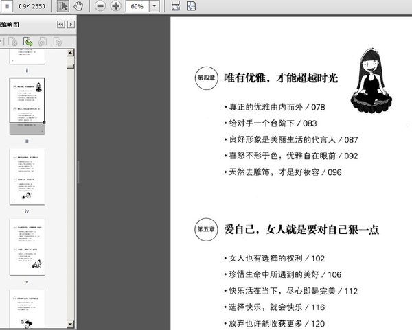Click thumbnail scrollbar down arrow
This screenshot has width=412, height=330.
[x=70, y=325]
